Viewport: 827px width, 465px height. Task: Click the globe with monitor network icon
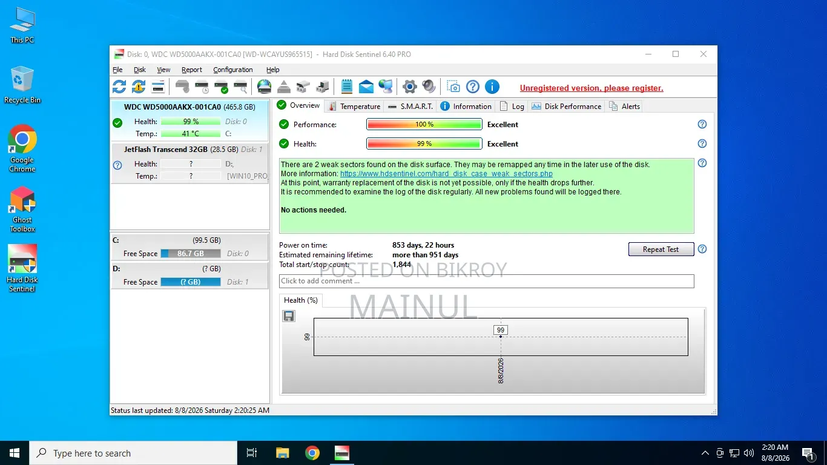point(385,87)
